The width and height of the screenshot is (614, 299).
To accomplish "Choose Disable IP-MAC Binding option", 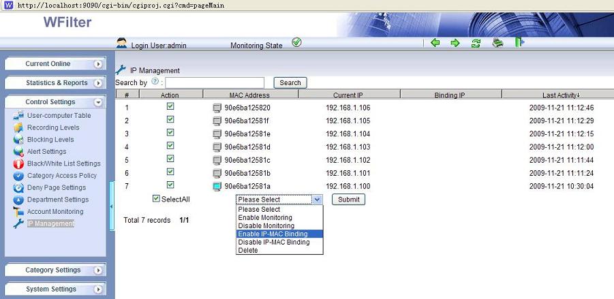I will (x=279, y=242).
